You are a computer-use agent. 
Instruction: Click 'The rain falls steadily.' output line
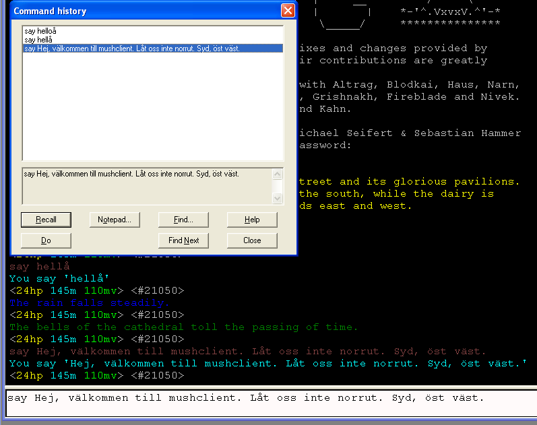pos(89,302)
